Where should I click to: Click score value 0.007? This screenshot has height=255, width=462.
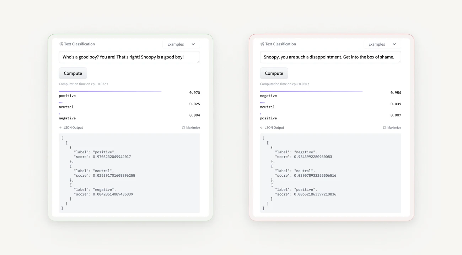396,115
